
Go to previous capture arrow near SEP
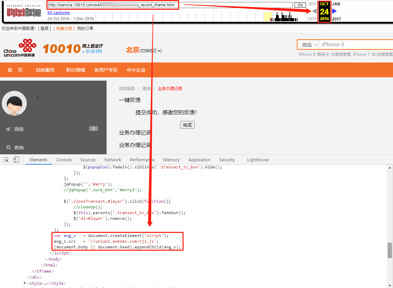coord(314,11)
